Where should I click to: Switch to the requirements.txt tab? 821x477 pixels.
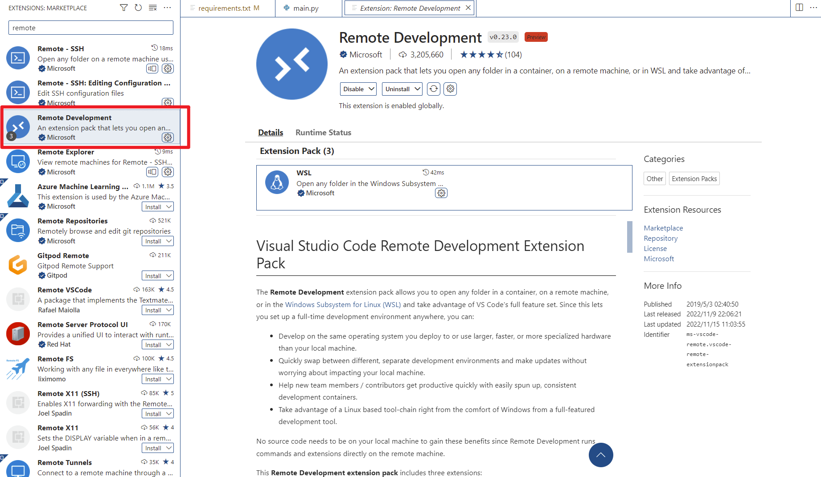228,8
